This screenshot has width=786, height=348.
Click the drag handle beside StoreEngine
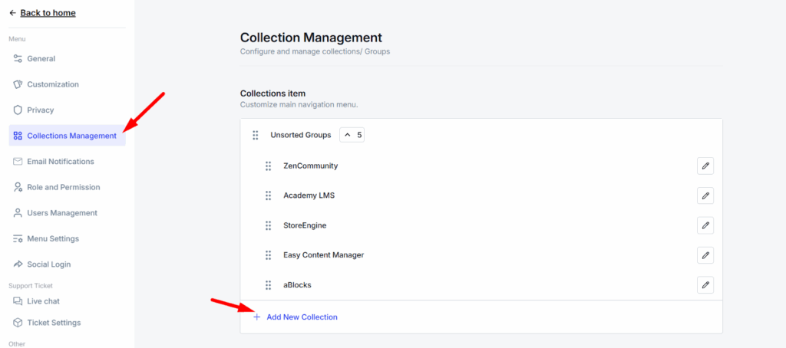coord(268,225)
